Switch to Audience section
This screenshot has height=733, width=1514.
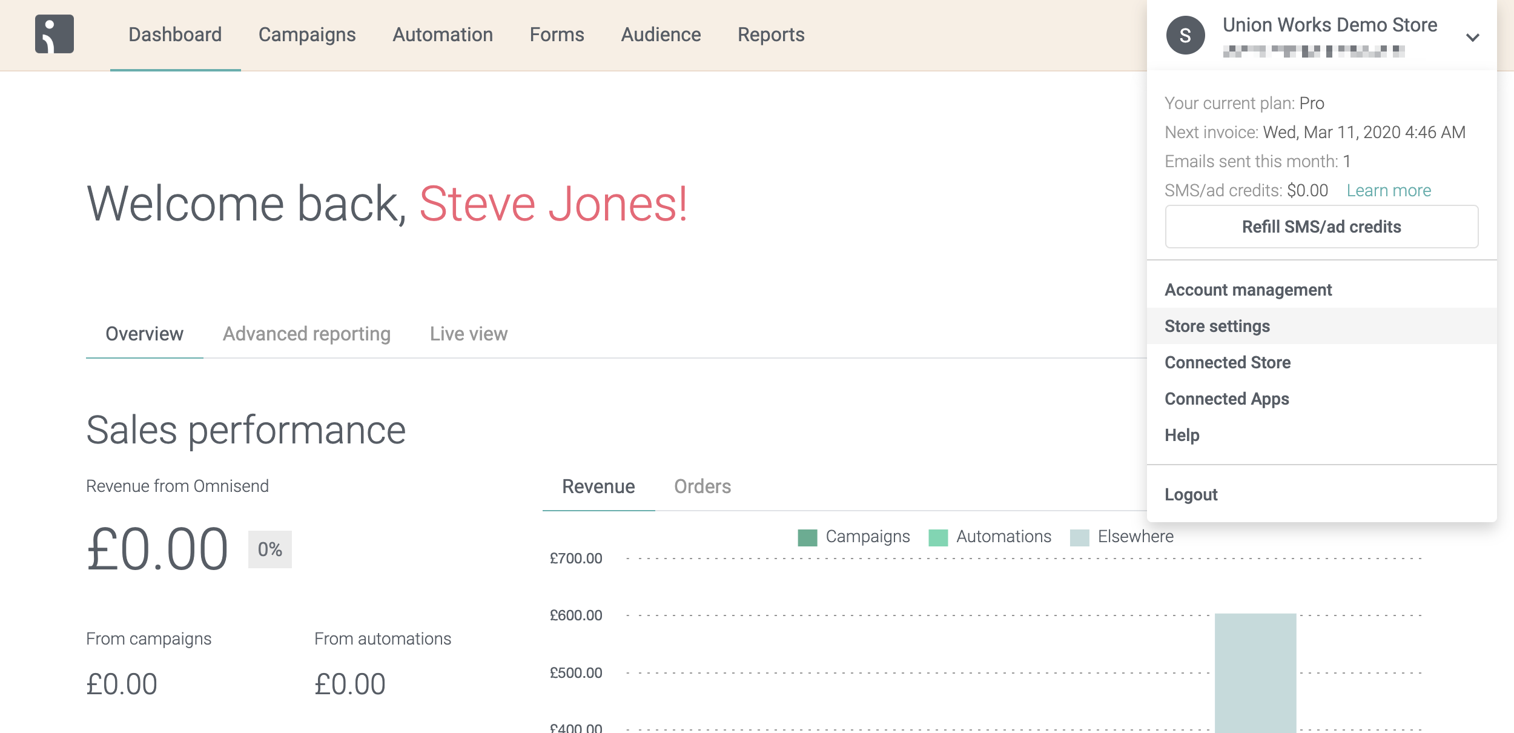click(661, 35)
